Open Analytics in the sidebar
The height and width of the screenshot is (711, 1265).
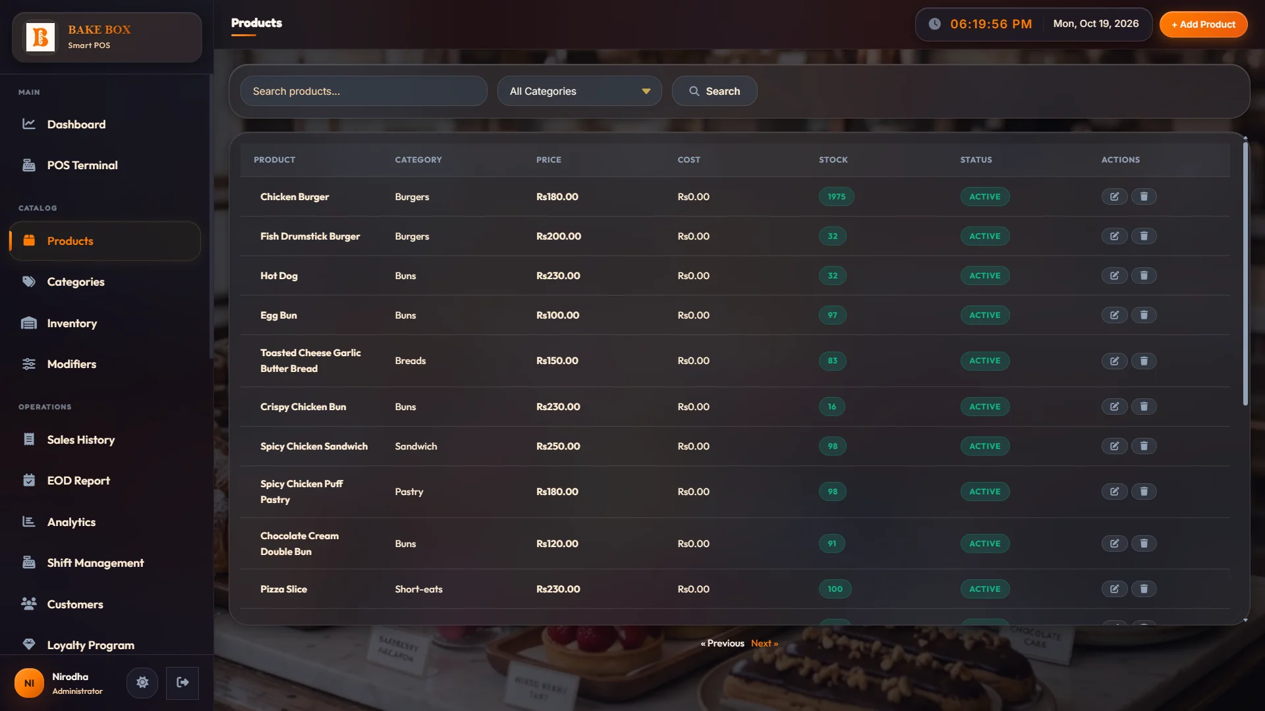105,522
